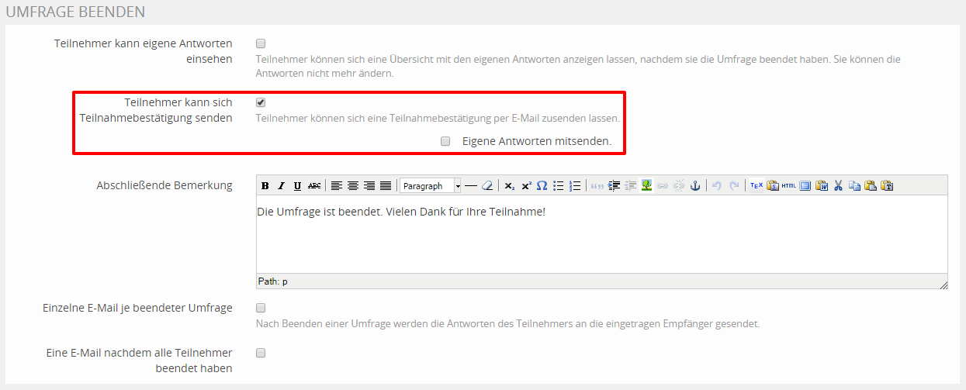The image size is (966, 390).
Task: Click into the closing remark text area
Action: 601,236
